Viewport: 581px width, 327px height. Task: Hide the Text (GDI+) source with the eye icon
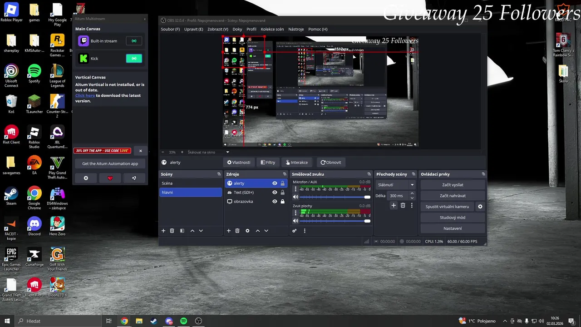click(x=275, y=193)
